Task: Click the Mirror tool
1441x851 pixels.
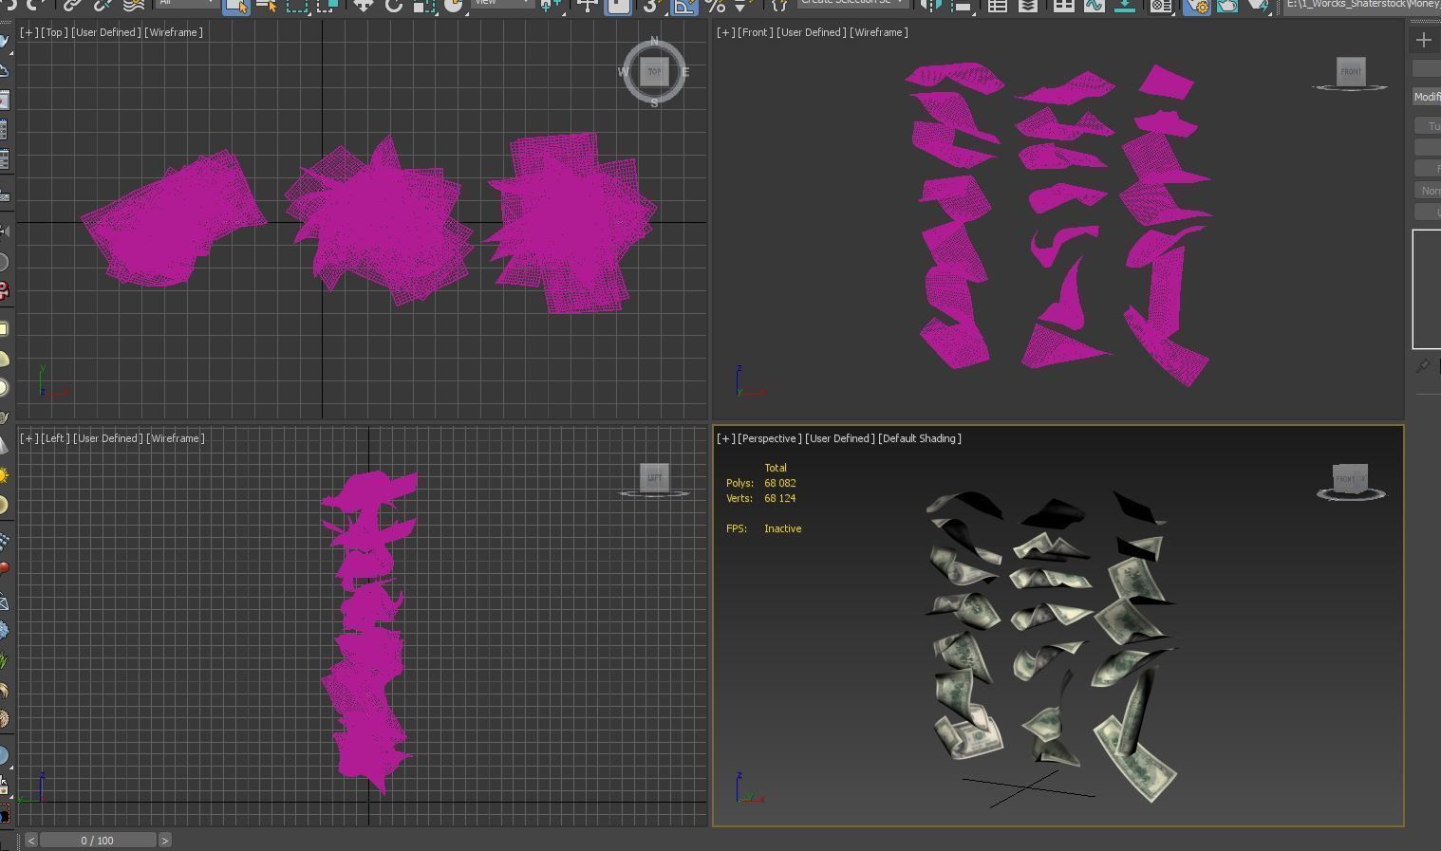Action: click(x=932, y=4)
